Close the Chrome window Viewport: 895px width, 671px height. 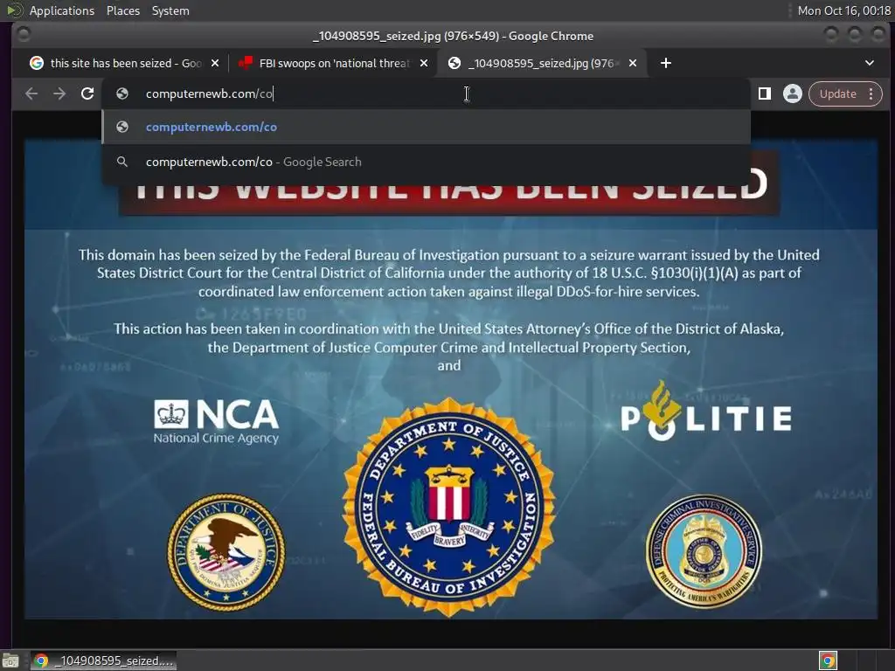tap(878, 35)
